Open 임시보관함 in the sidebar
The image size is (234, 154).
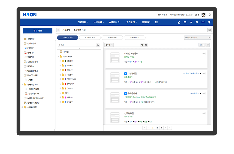click(x=30, y=44)
